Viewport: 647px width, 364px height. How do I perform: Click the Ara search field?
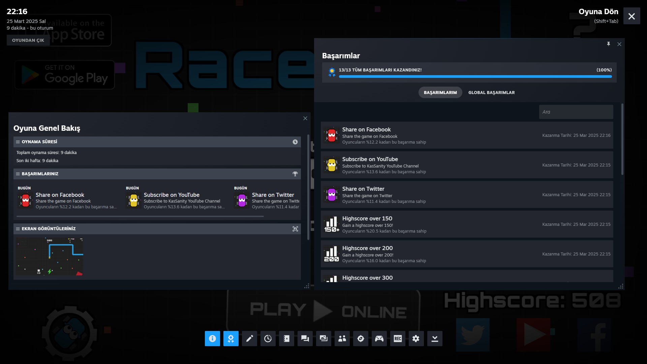tap(576, 112)
